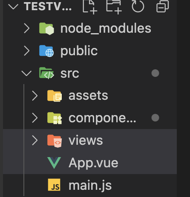Collapse the src folder chevron

[x=26, y=73]
